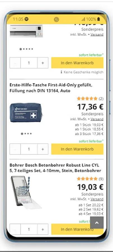
Task: Increase the first-aid bag quantity with plus
Action: [43, 149]
